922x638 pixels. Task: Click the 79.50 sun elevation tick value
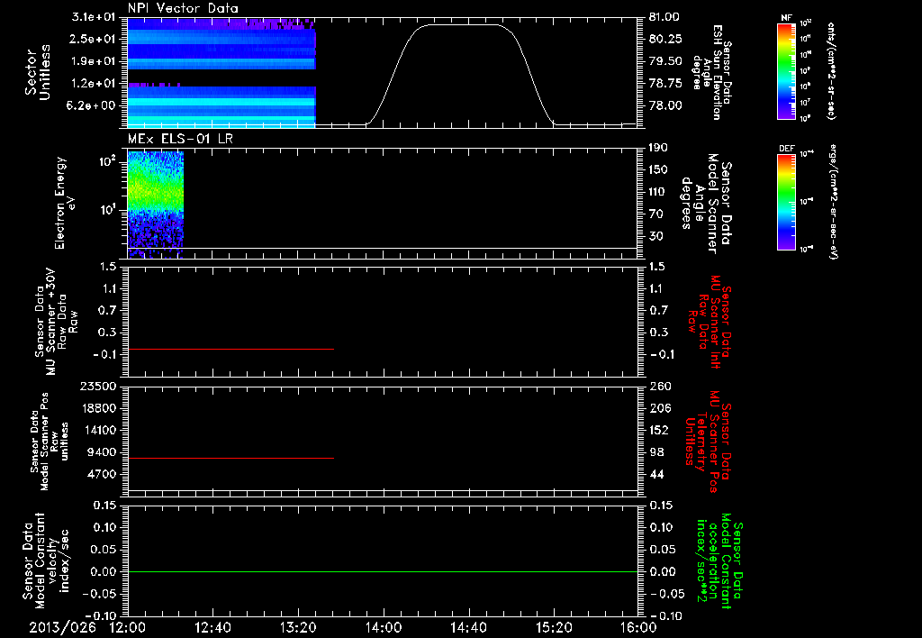(x=665, y=61)
